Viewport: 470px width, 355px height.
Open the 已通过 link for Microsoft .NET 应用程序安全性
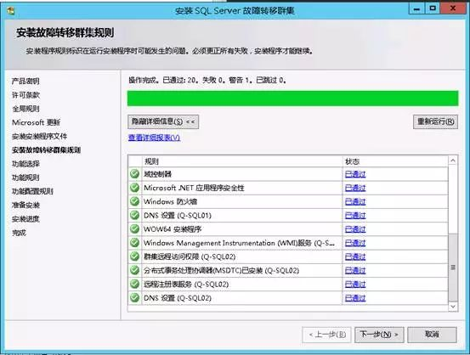[355, 188]
